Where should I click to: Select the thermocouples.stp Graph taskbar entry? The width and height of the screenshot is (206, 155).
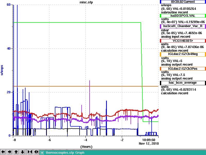[123, 153]
